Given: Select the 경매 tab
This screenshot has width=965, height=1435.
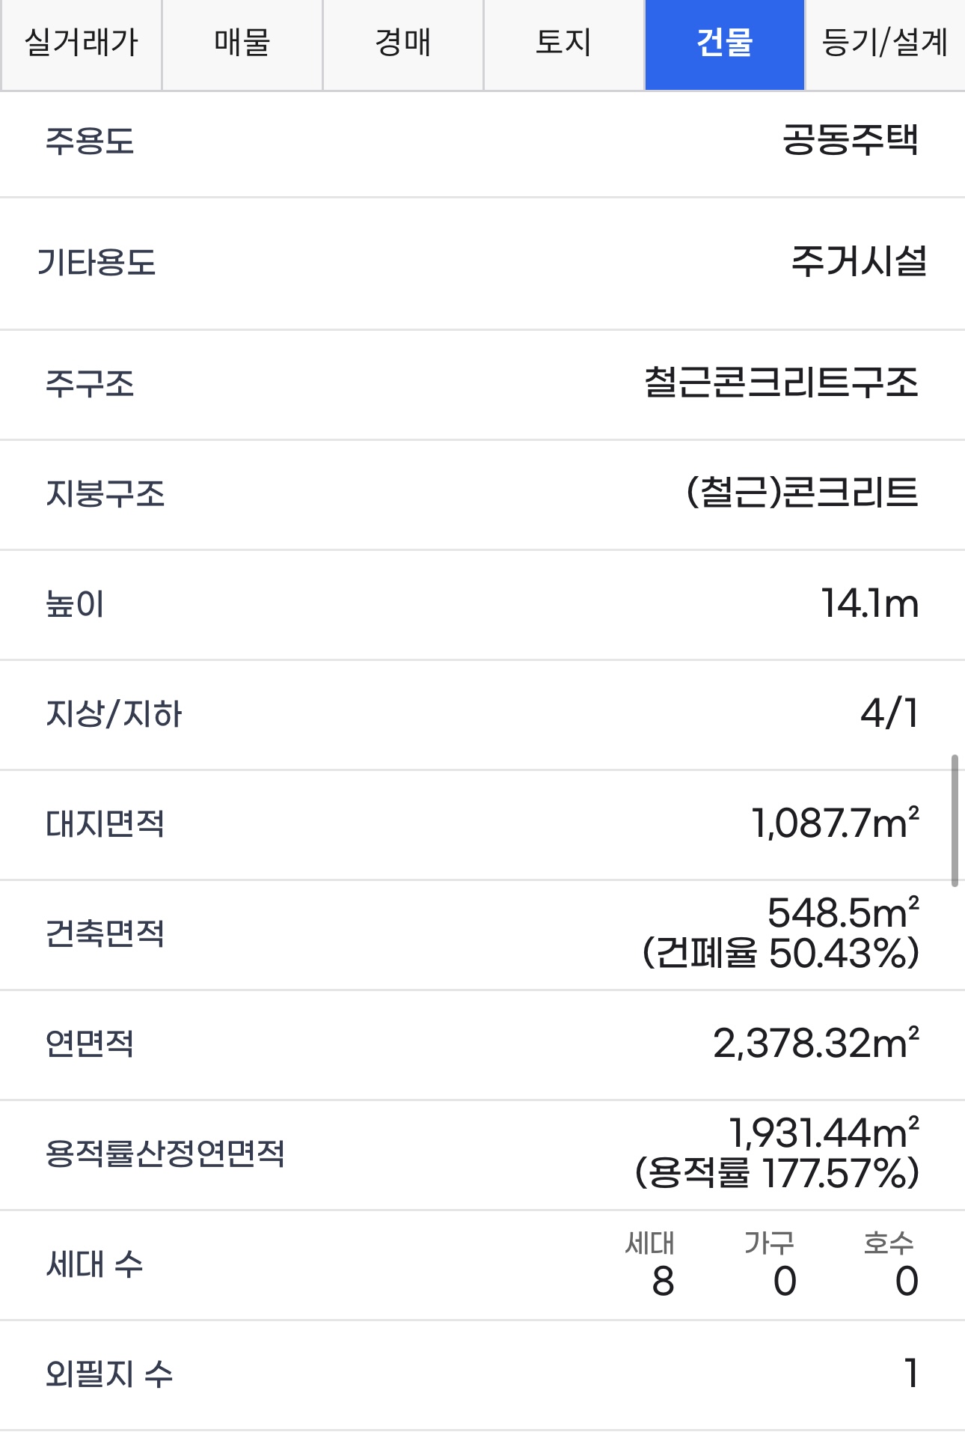Looking at the screenshot, I should tap(402, 43).
